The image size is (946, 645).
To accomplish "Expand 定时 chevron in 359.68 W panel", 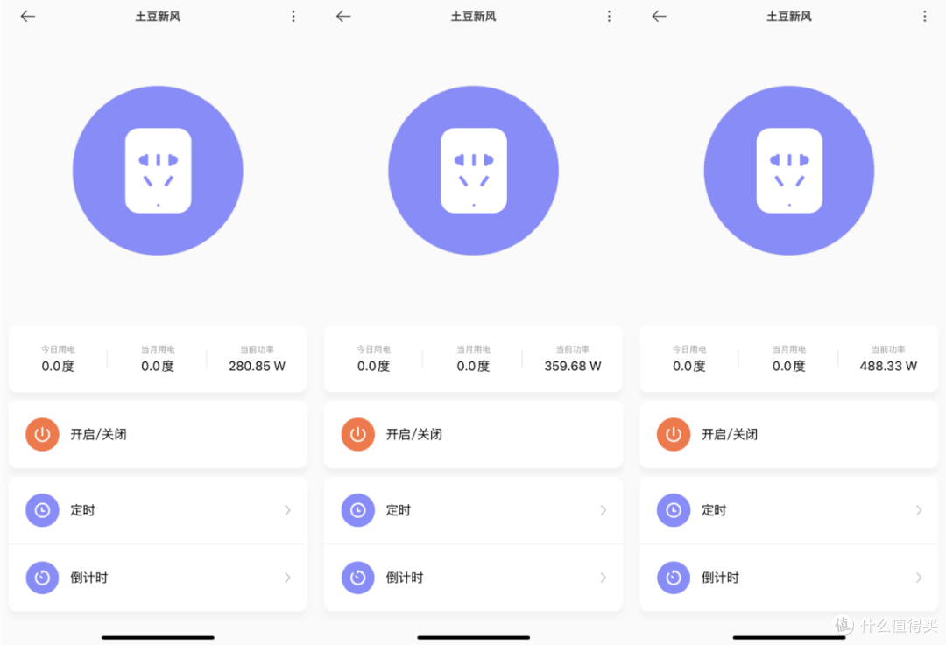I will [x=604, y=510].
